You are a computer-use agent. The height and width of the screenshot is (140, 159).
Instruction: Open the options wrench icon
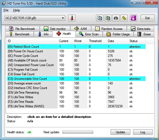(x=124, y=18)
